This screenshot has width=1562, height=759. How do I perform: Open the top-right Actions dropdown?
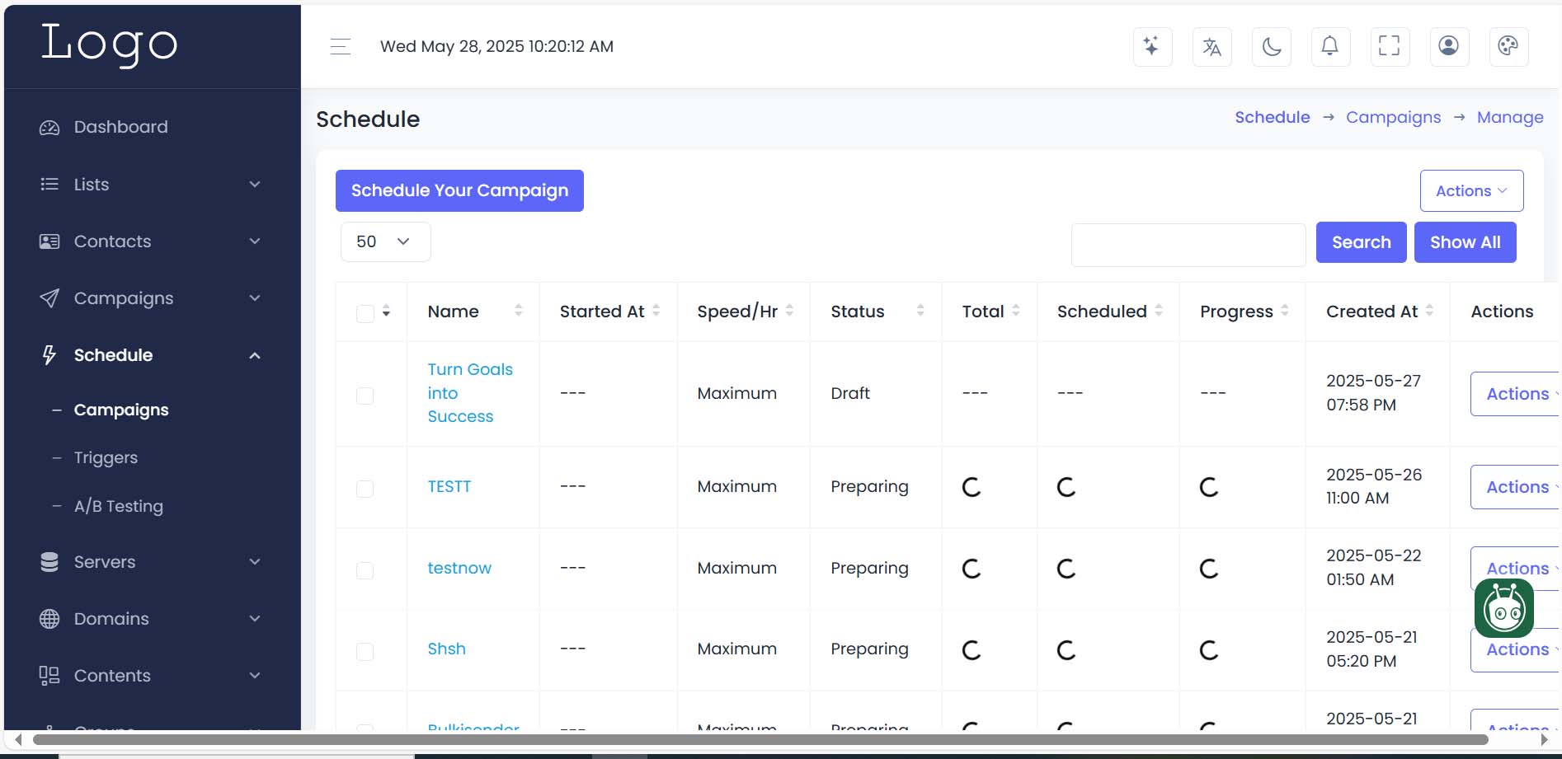click(1470, 191)
